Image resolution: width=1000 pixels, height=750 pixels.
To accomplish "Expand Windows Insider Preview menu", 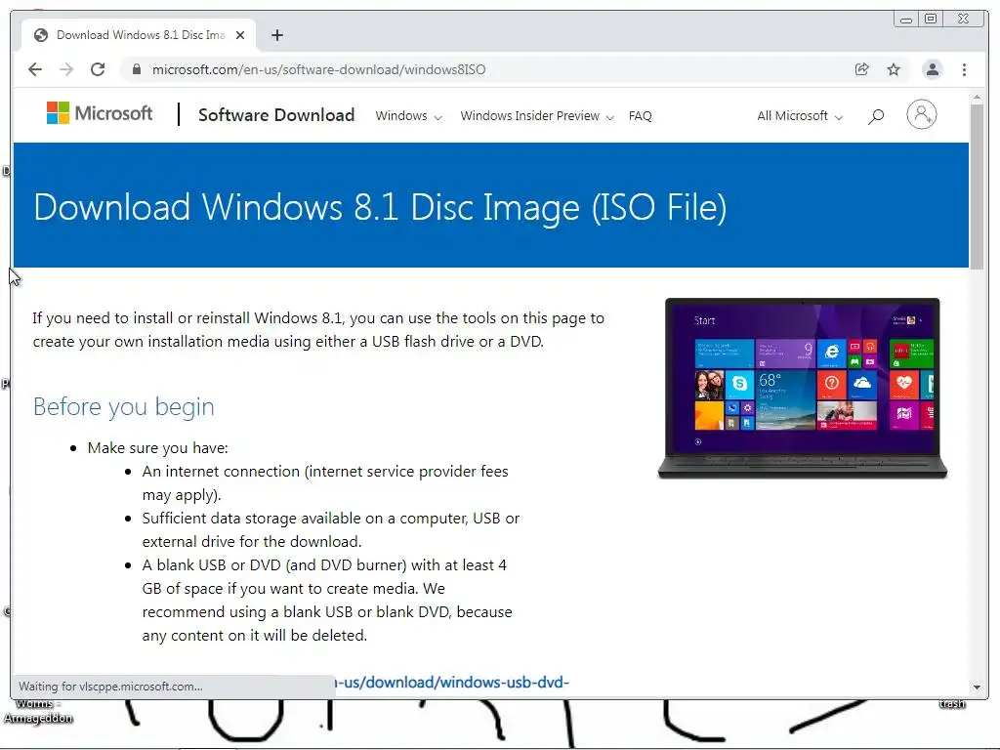I will pyautogui.click(x=537, y=116).
